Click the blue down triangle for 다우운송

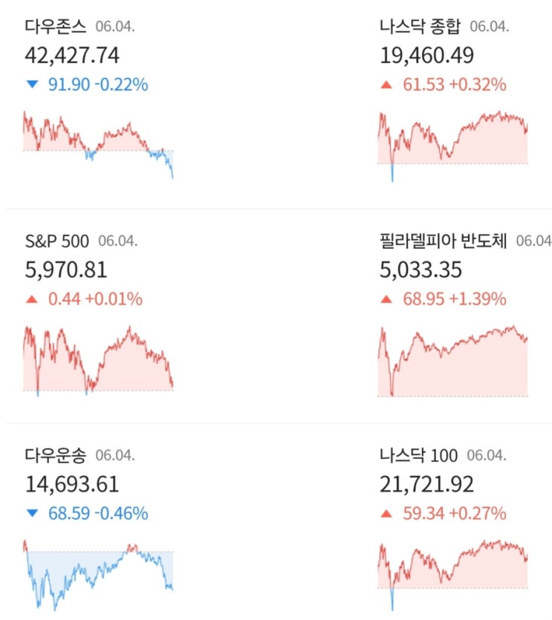point(31,514)
